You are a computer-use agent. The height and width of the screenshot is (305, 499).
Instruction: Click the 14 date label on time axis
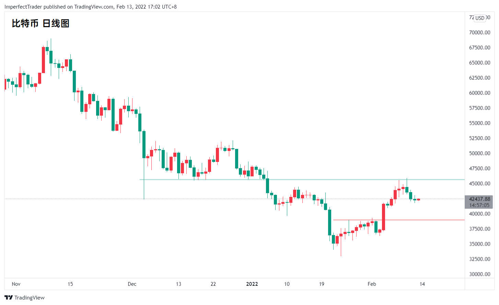(x=422, y=284)
